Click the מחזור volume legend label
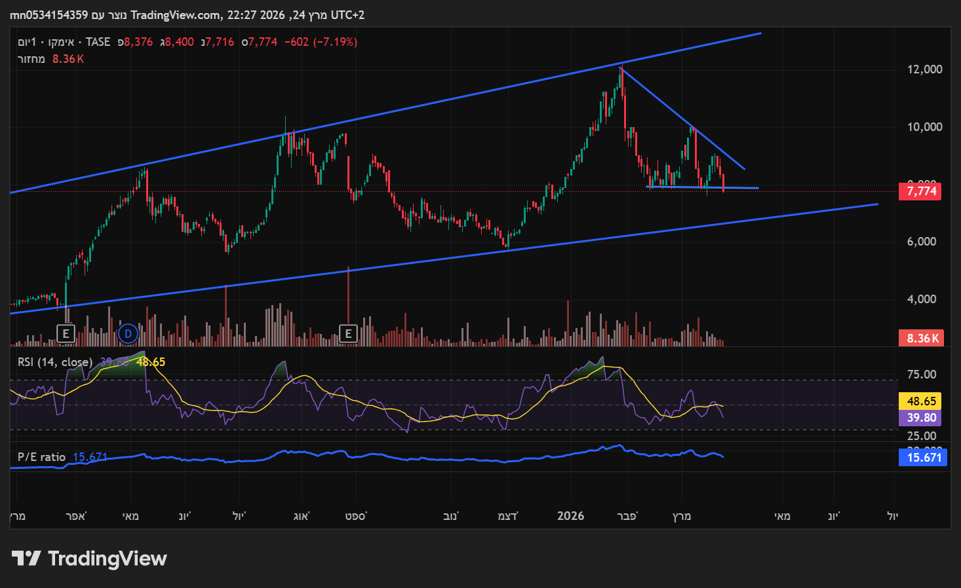961x588 pixels. (x=31, y=59)
